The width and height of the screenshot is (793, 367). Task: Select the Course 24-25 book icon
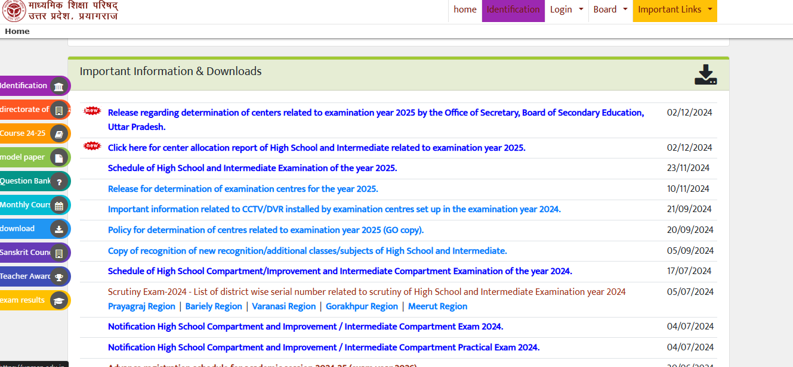tap(58, 133)
